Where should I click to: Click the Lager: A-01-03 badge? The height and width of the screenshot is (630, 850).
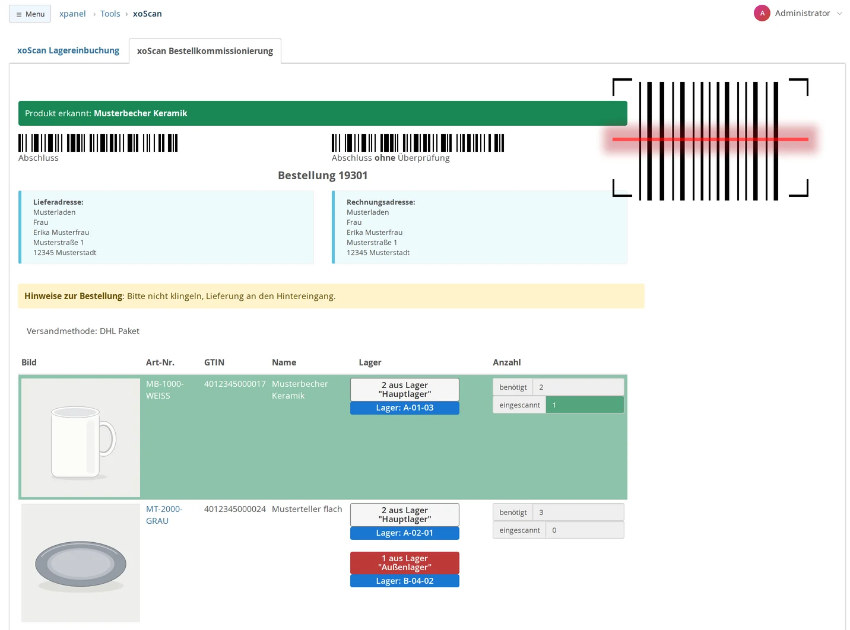(x=405, y=408)
